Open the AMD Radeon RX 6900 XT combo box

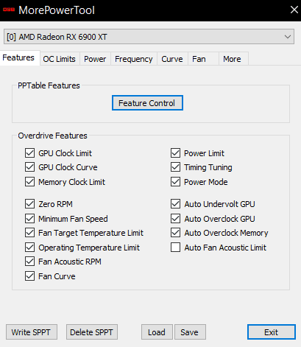(x=149, y=37)
